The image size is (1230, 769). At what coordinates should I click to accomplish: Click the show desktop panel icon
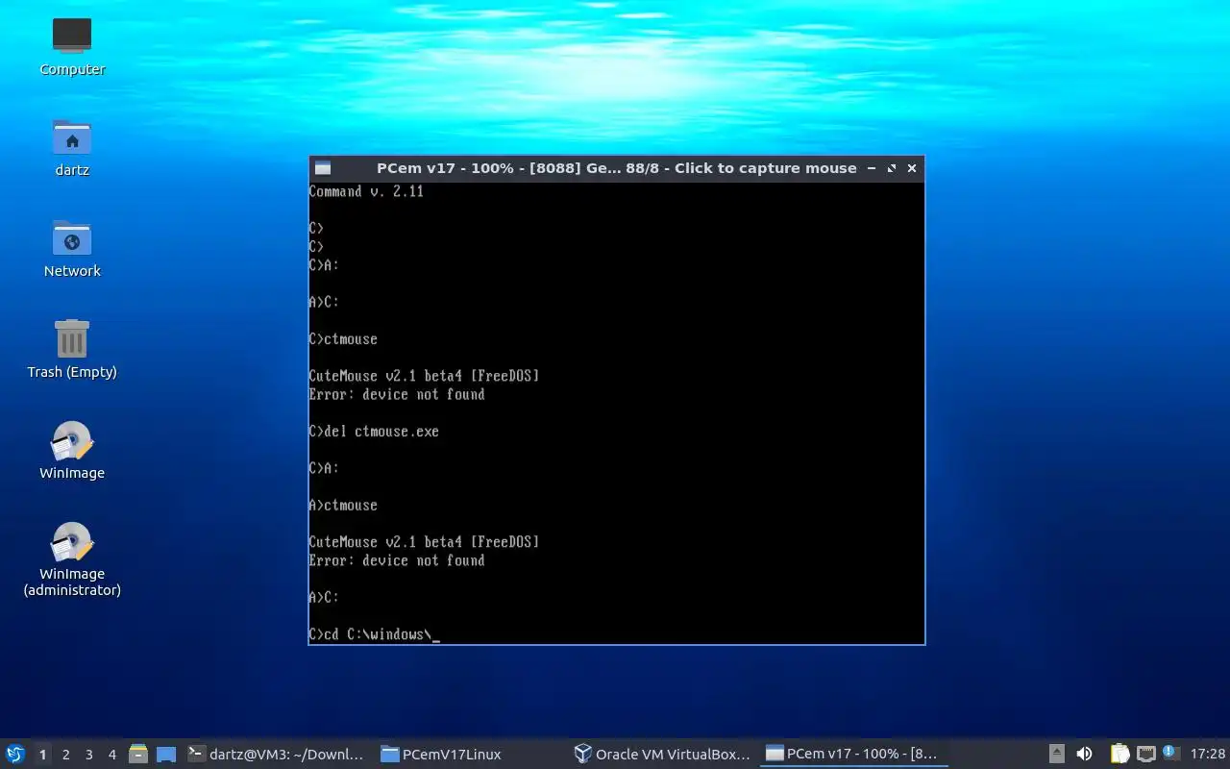point(166,754)
